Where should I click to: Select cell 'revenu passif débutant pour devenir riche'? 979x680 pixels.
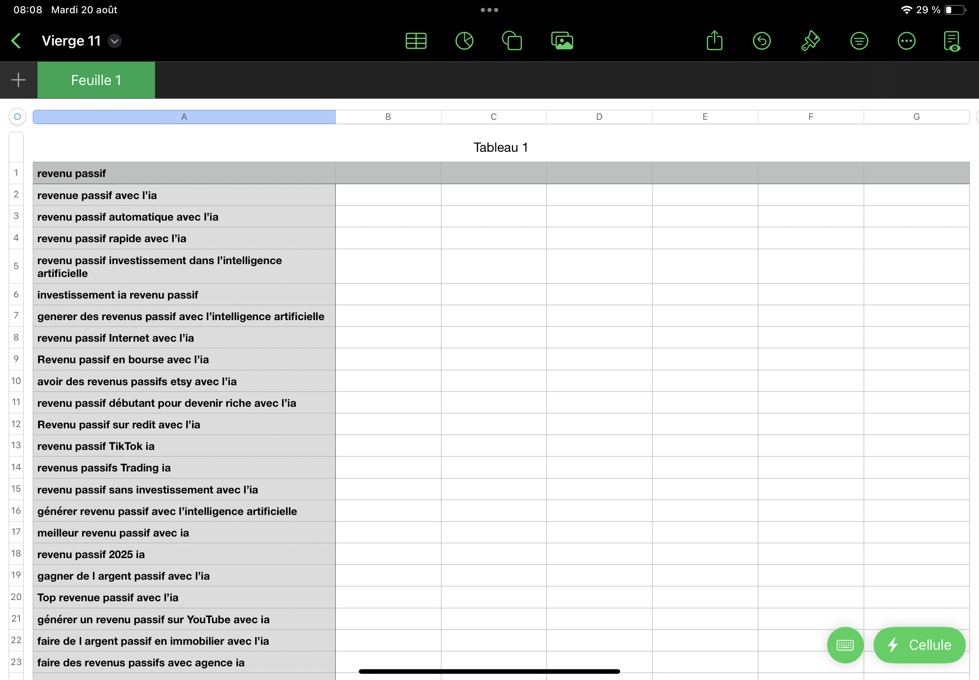pyautogui.click(x=184, y=403)
